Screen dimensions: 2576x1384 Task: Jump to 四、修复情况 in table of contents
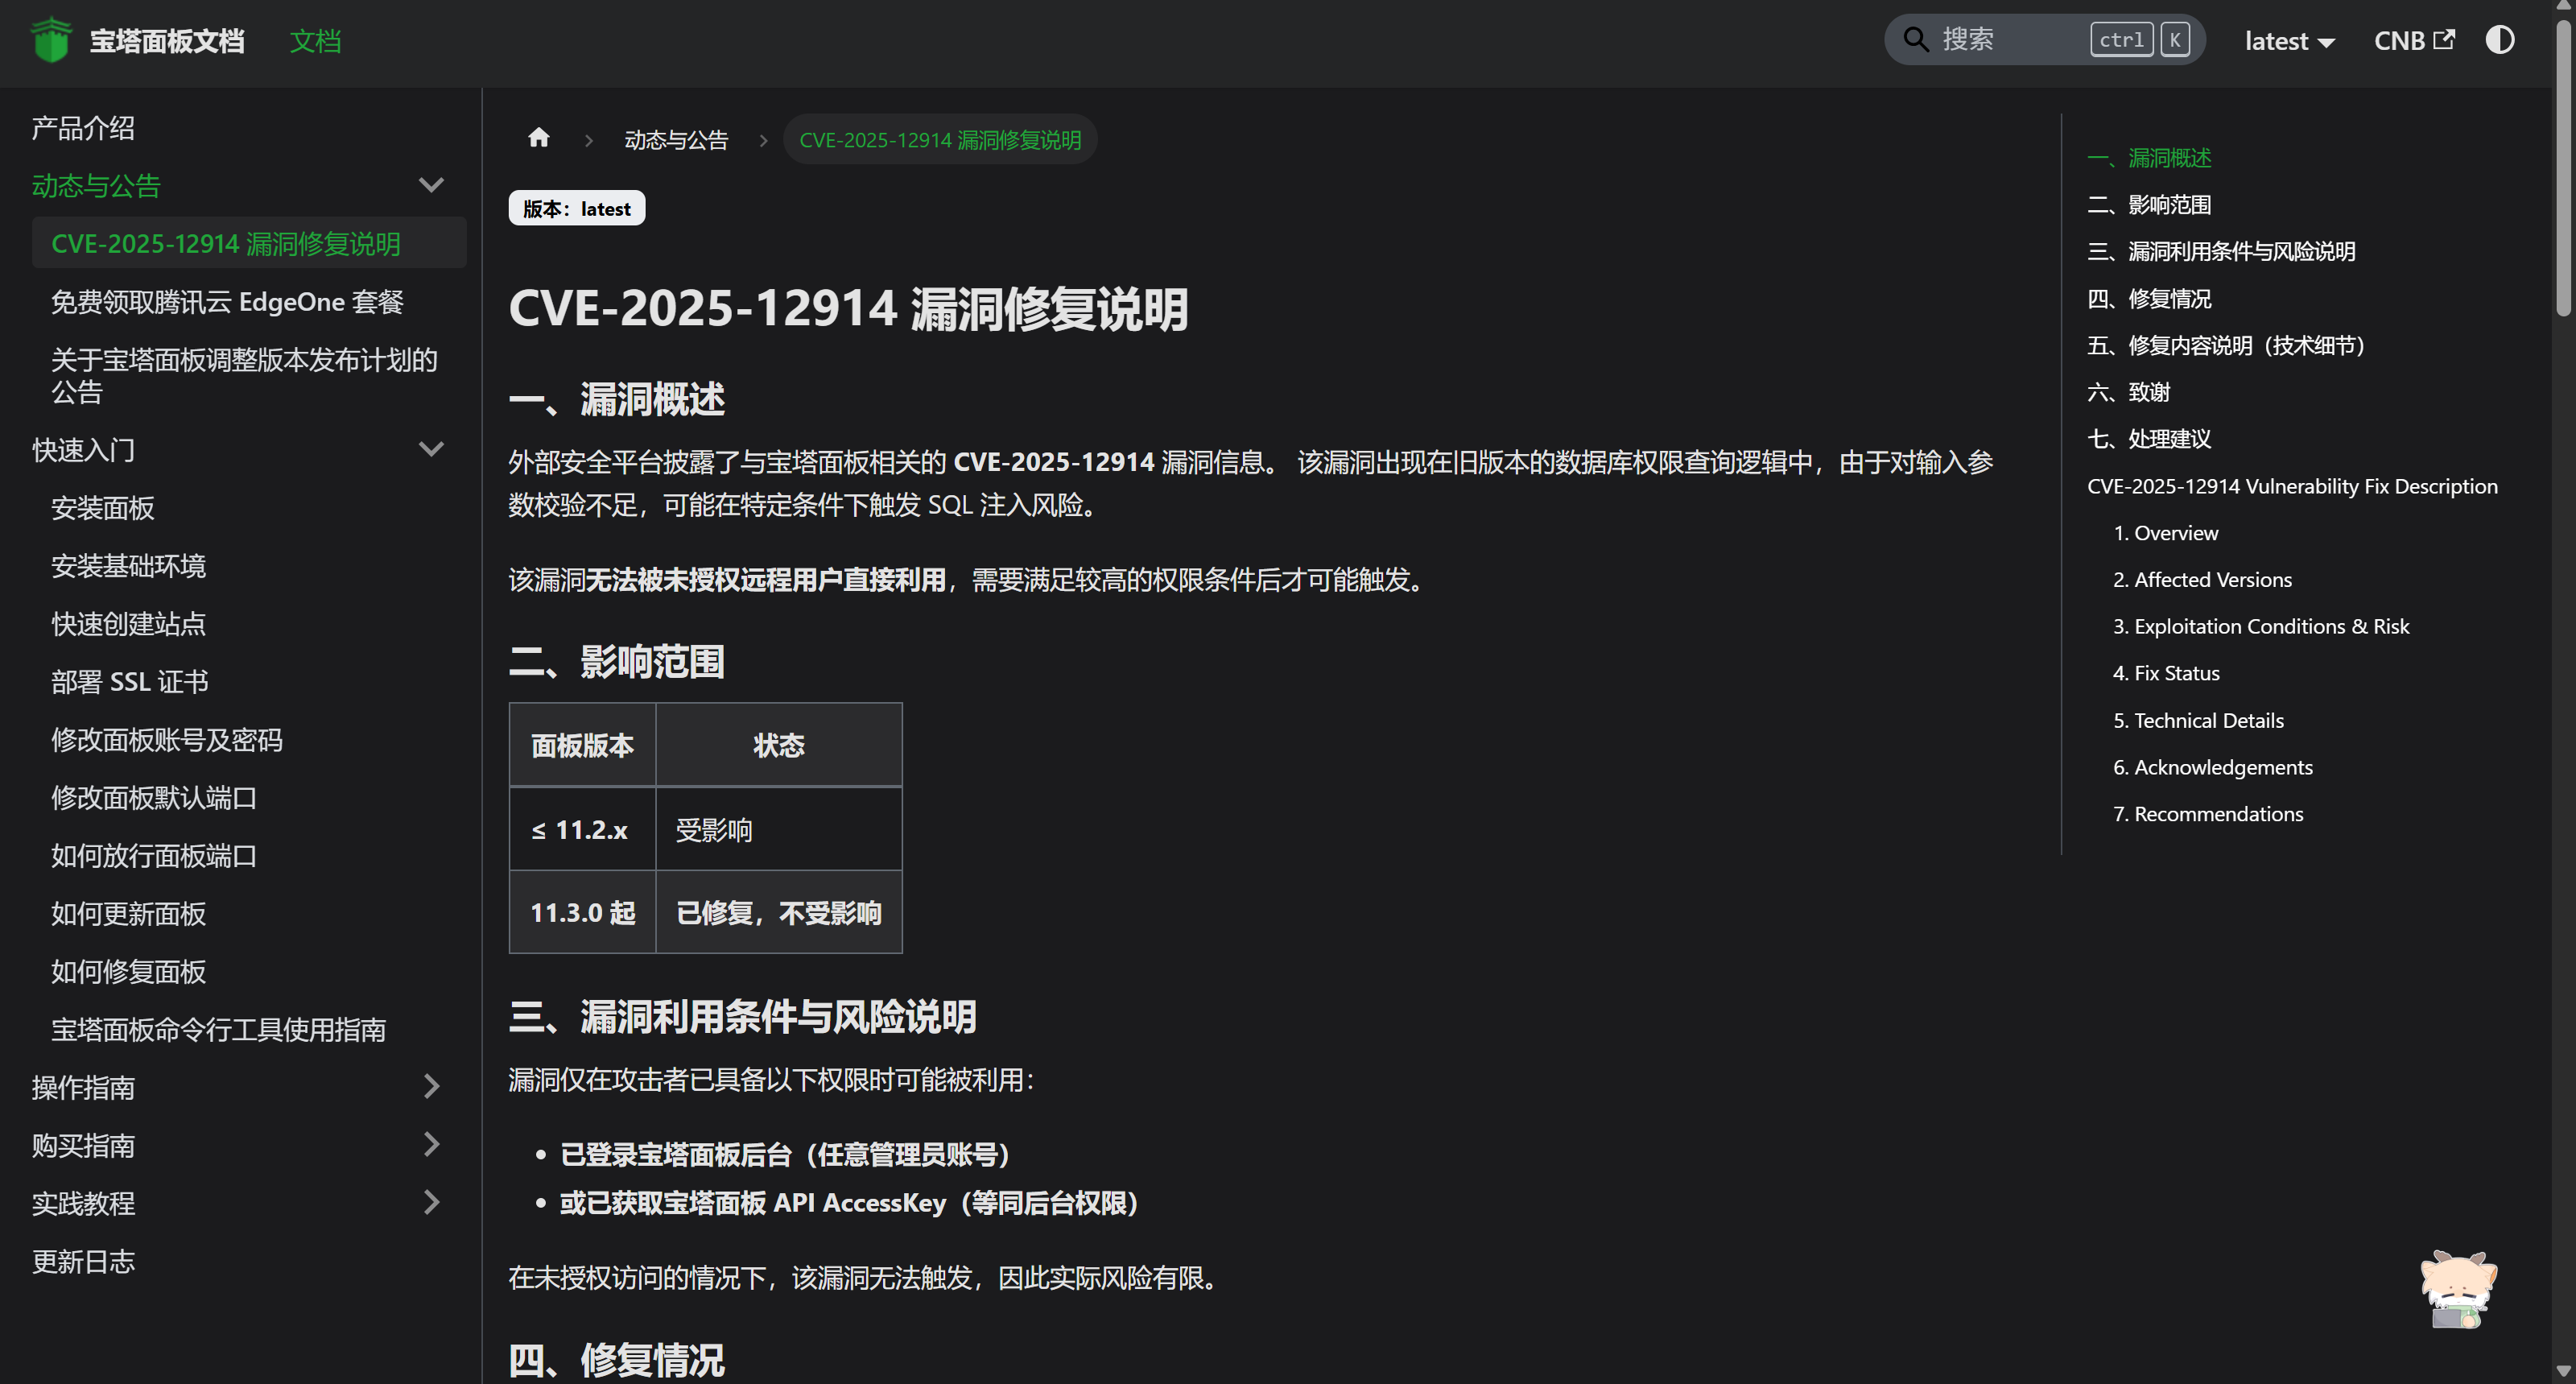point(2149,299)
